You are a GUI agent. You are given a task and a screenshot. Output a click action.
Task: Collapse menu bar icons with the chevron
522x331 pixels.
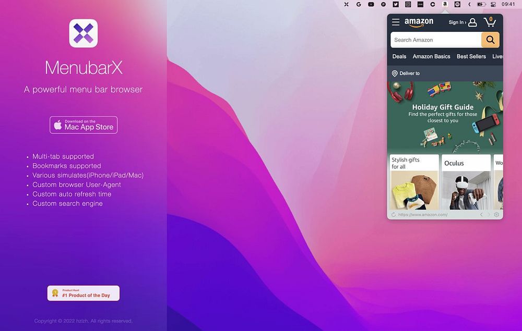pyautogui.click(x=469, y=4)
